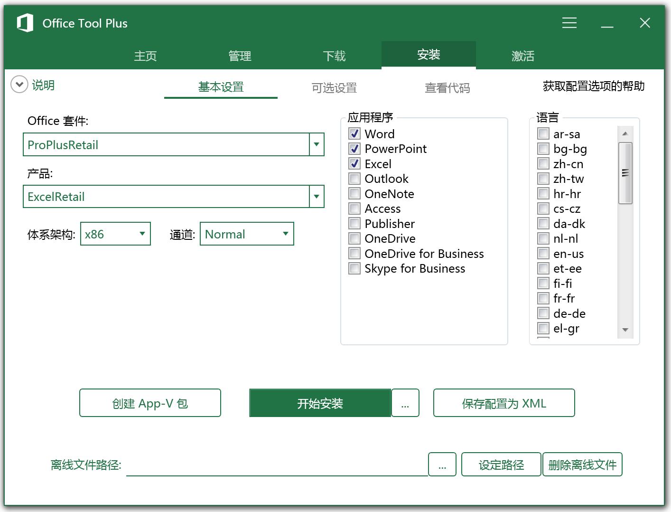The height and width of the screenshot is (512, 671).
Task: Open the ProPlusRetail suite dropdown
Action: pos(316,144)
